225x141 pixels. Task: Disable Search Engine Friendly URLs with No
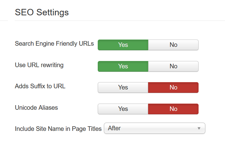point(173,45)
